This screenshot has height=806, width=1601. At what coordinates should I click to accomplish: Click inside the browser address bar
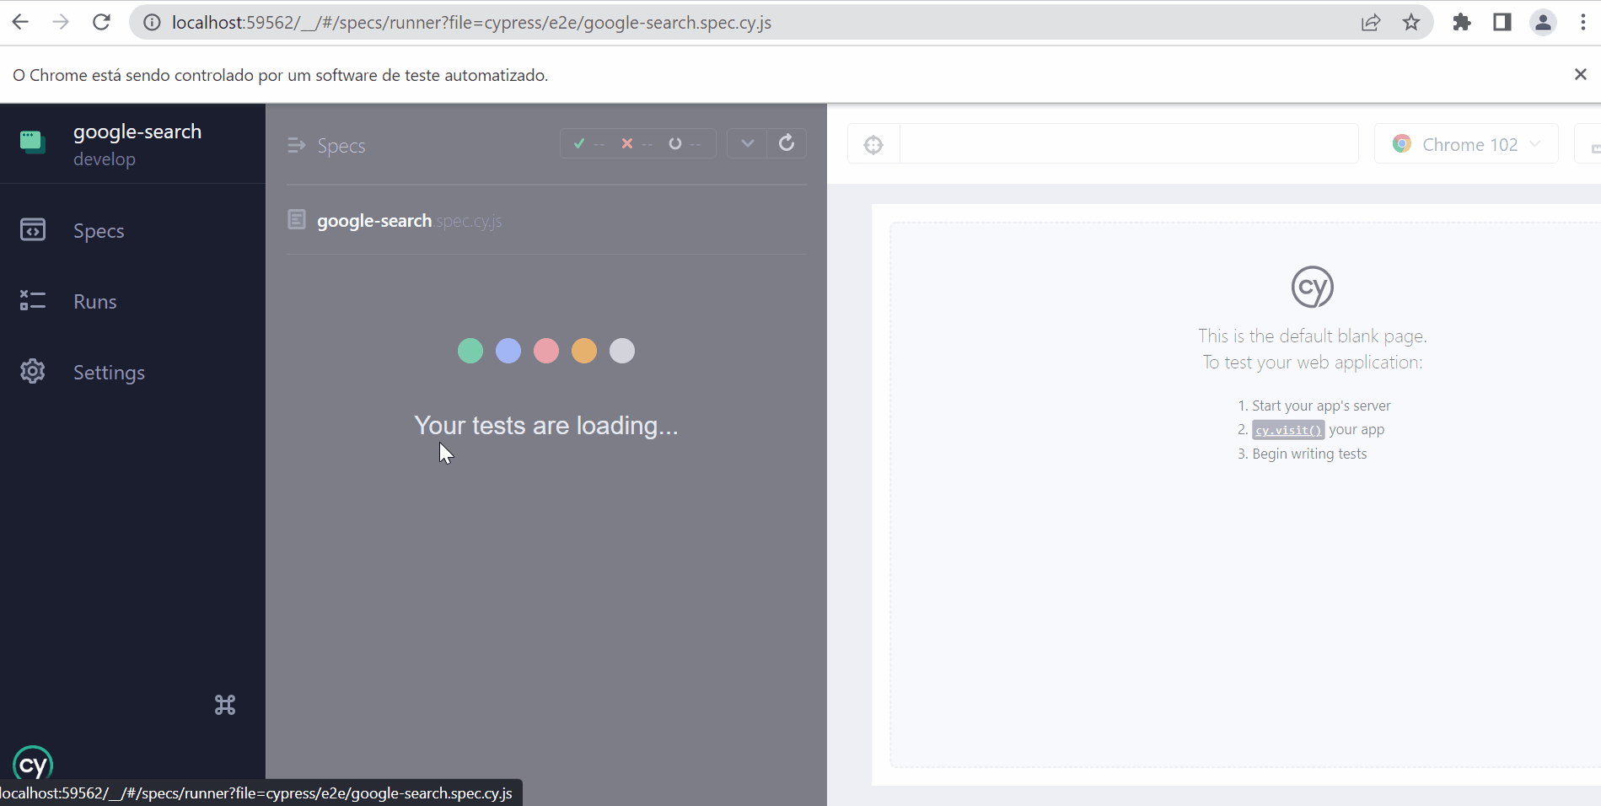(590, 22)
